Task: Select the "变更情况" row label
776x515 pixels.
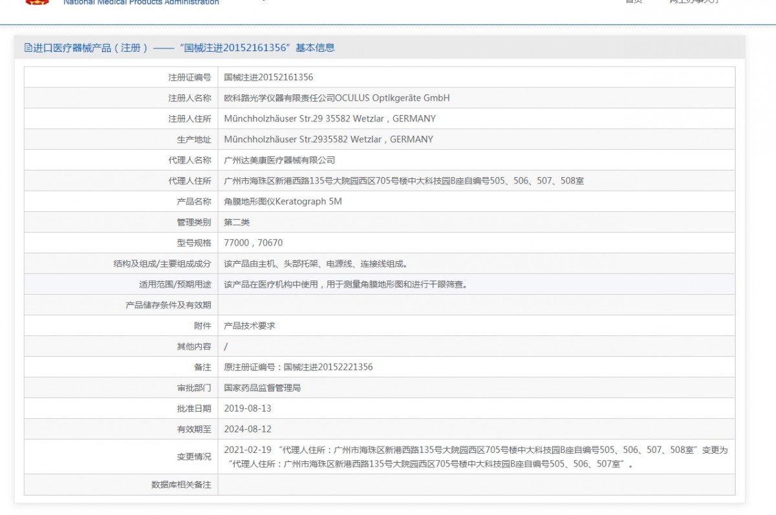Action: (x=194, y=456)
